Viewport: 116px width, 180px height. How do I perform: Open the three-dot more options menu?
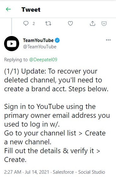coord(108,40)
